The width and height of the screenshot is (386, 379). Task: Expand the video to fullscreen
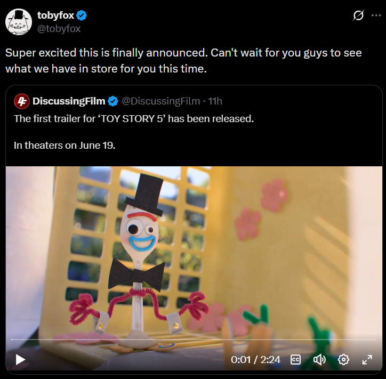click(367, 360)
